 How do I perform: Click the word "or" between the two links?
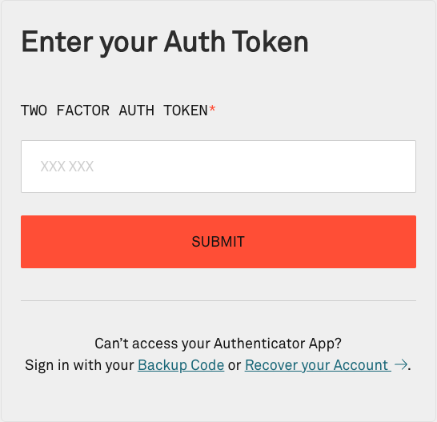point(235,366)
